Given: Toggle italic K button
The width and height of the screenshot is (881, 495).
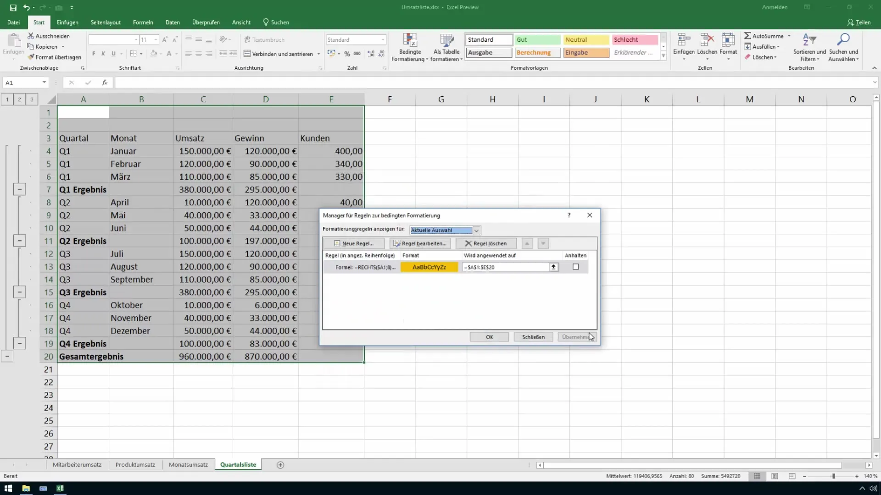Looking at the screenshot, I should (103, 54).
